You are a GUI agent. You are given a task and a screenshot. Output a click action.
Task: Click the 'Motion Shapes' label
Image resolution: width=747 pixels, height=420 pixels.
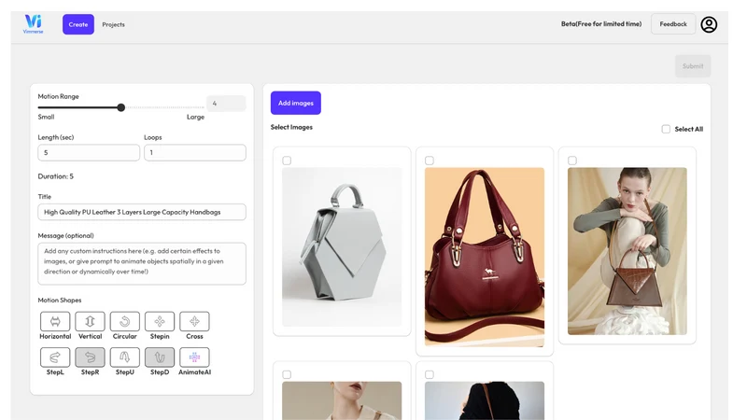(60, 300)
